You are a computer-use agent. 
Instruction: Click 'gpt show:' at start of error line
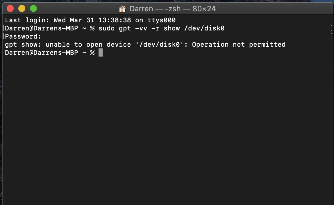pos(23,45)
